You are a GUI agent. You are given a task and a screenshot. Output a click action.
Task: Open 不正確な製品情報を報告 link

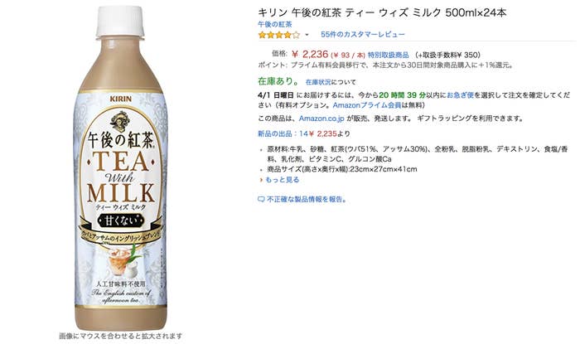coord(307,200)
